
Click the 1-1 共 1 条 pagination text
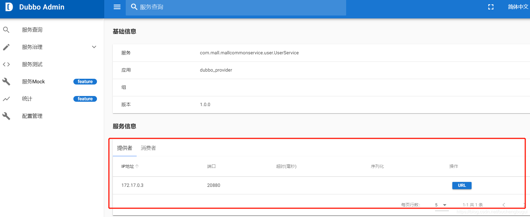tap(473, 205)
